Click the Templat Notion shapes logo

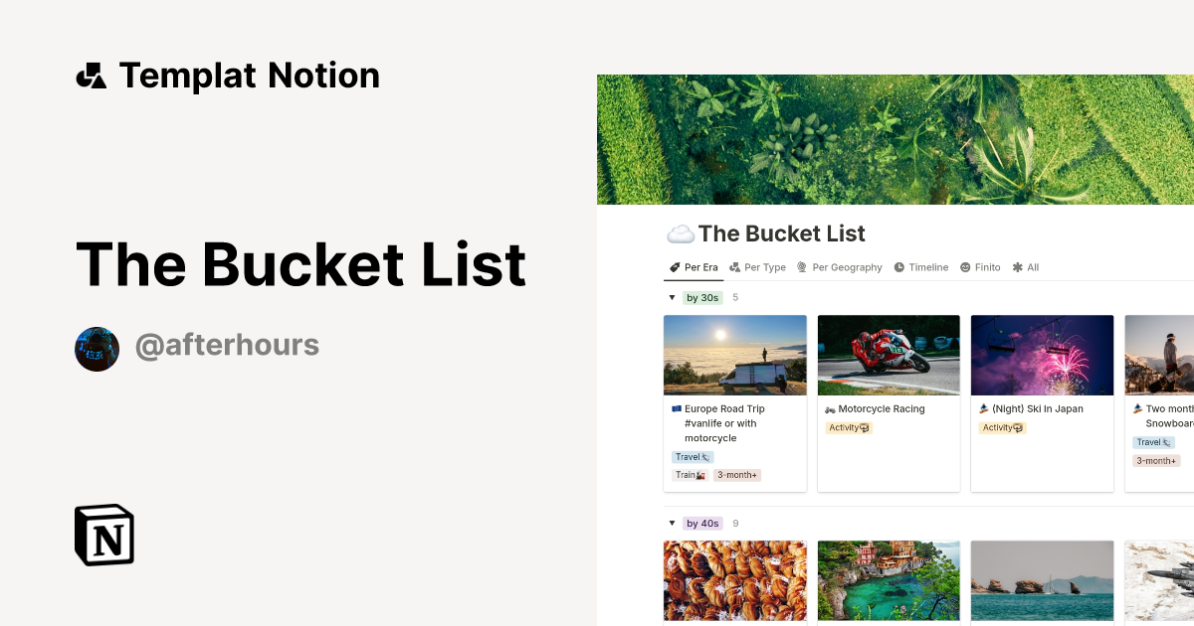click(91, 75)
